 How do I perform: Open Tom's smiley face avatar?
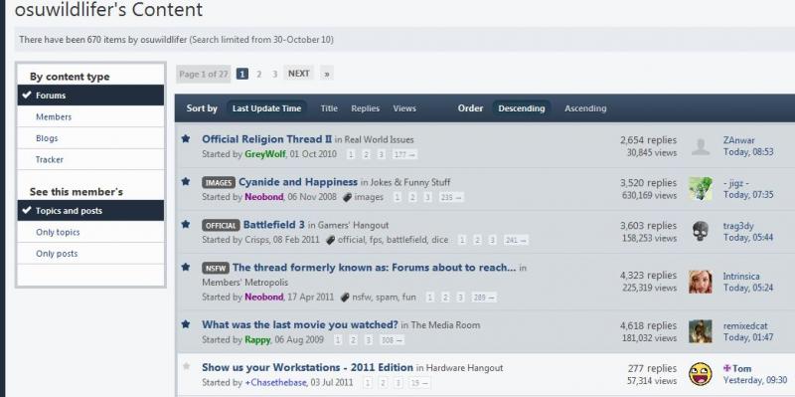tap(701, 374)
